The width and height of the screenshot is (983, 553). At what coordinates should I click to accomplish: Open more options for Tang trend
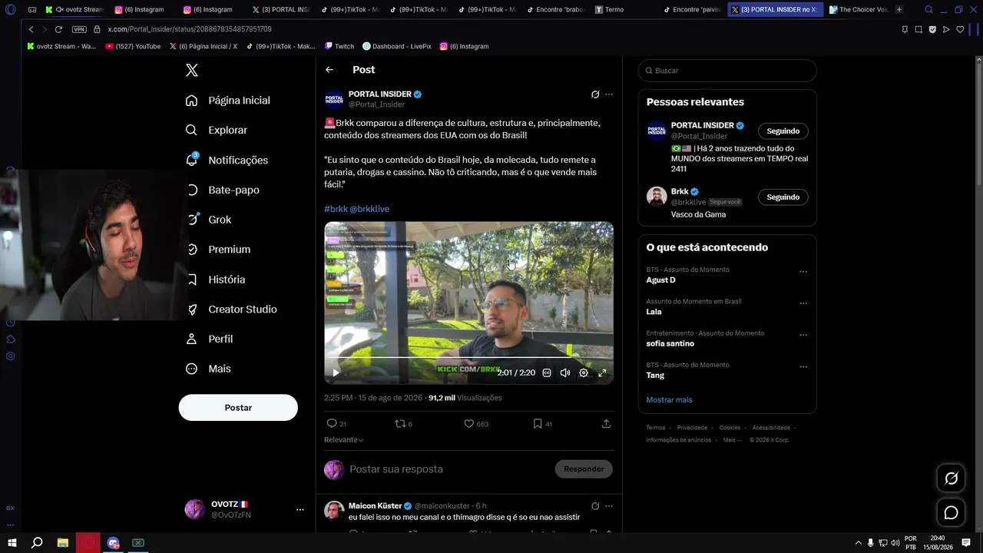click(x=803, y=367)
